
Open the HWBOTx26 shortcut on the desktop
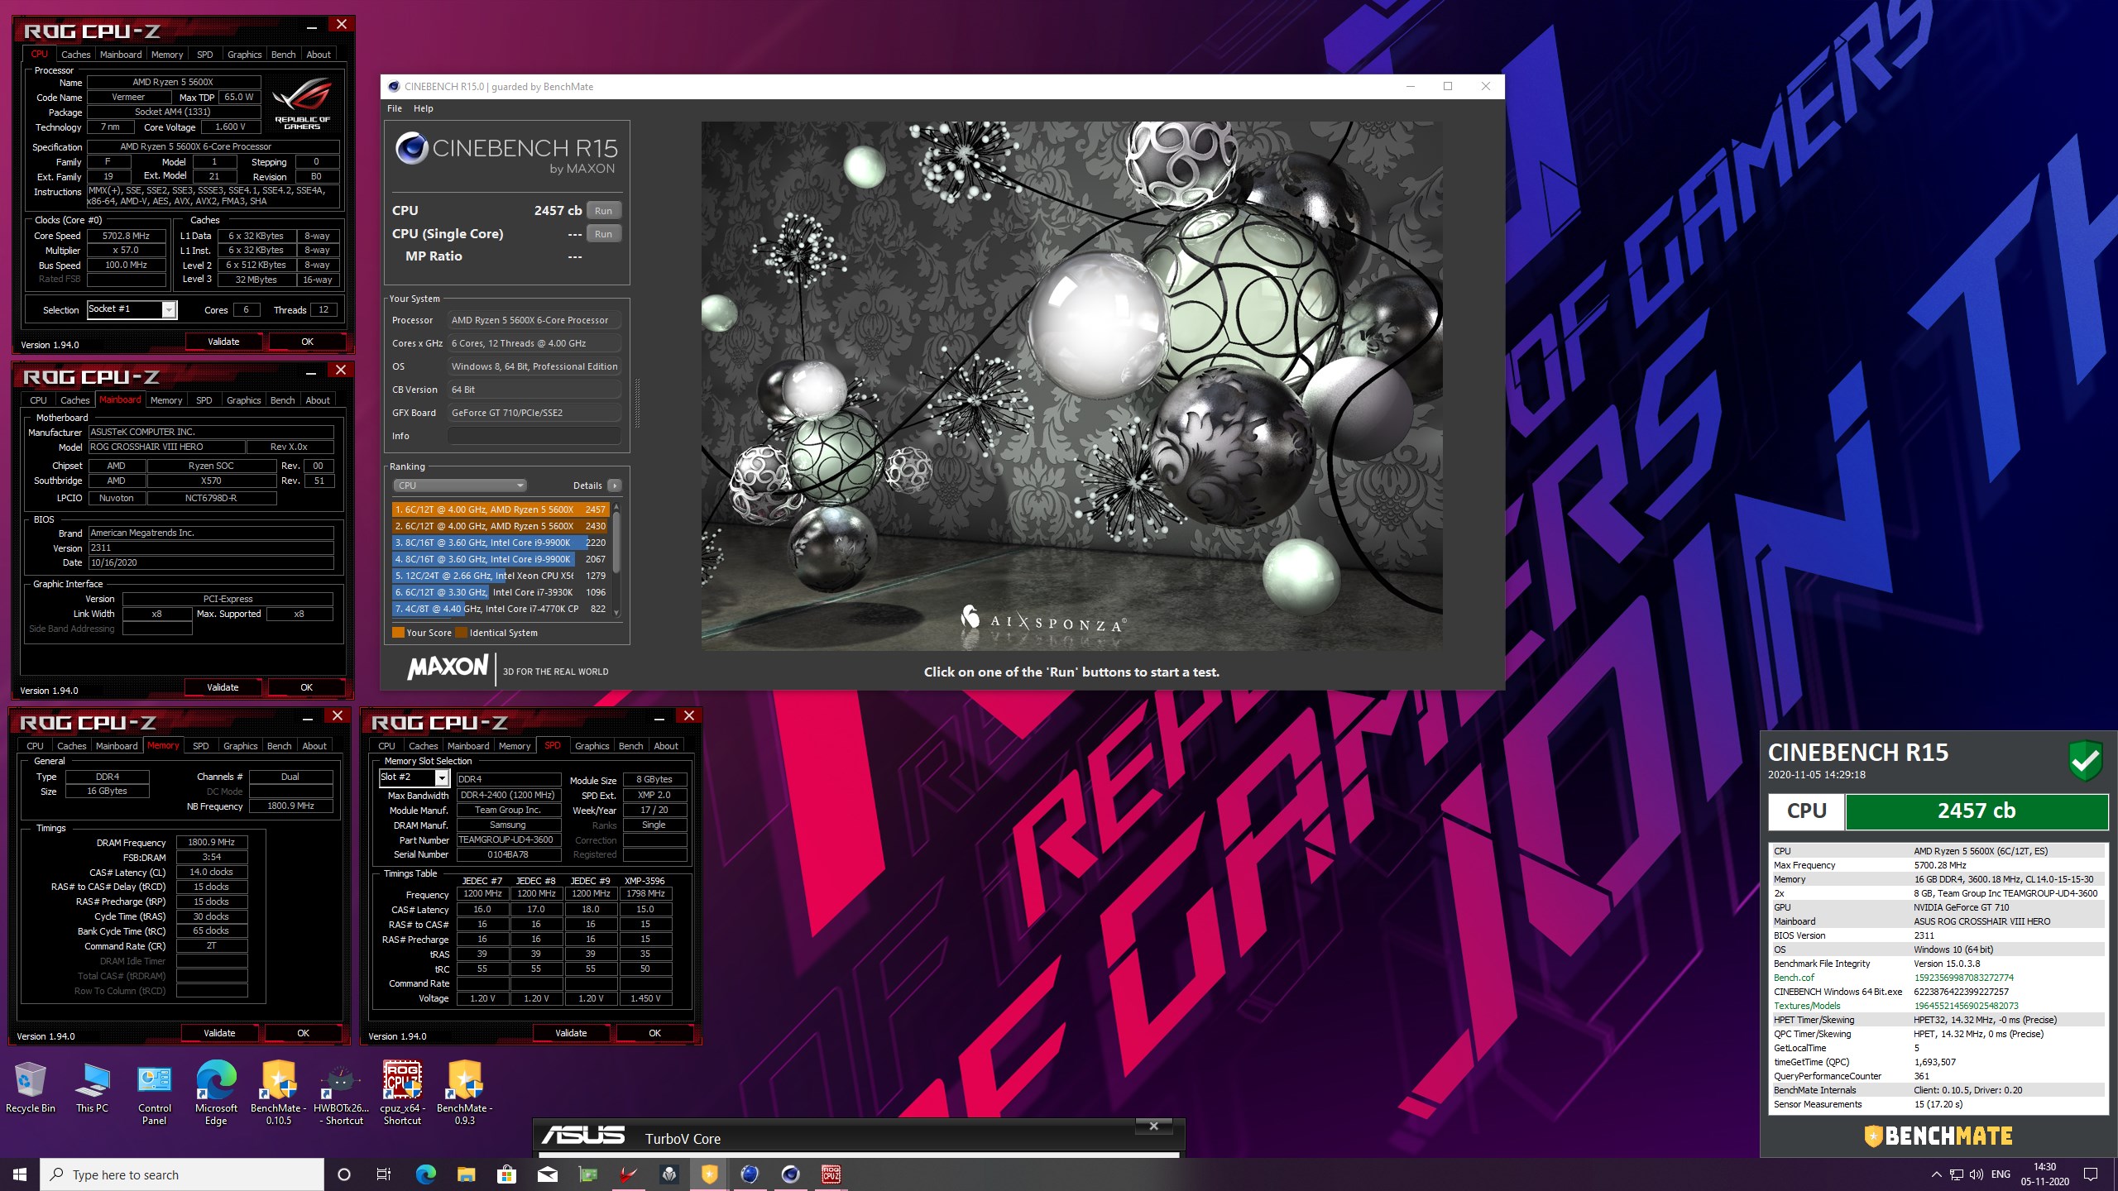341,1093
